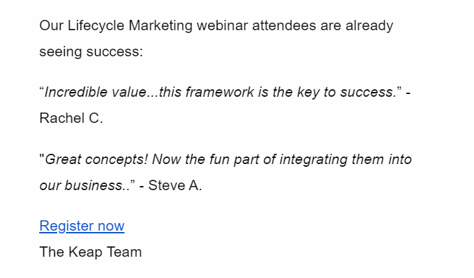
Task: Click the word framework in Rachel's quote
Action: click(x=219, y=92)
